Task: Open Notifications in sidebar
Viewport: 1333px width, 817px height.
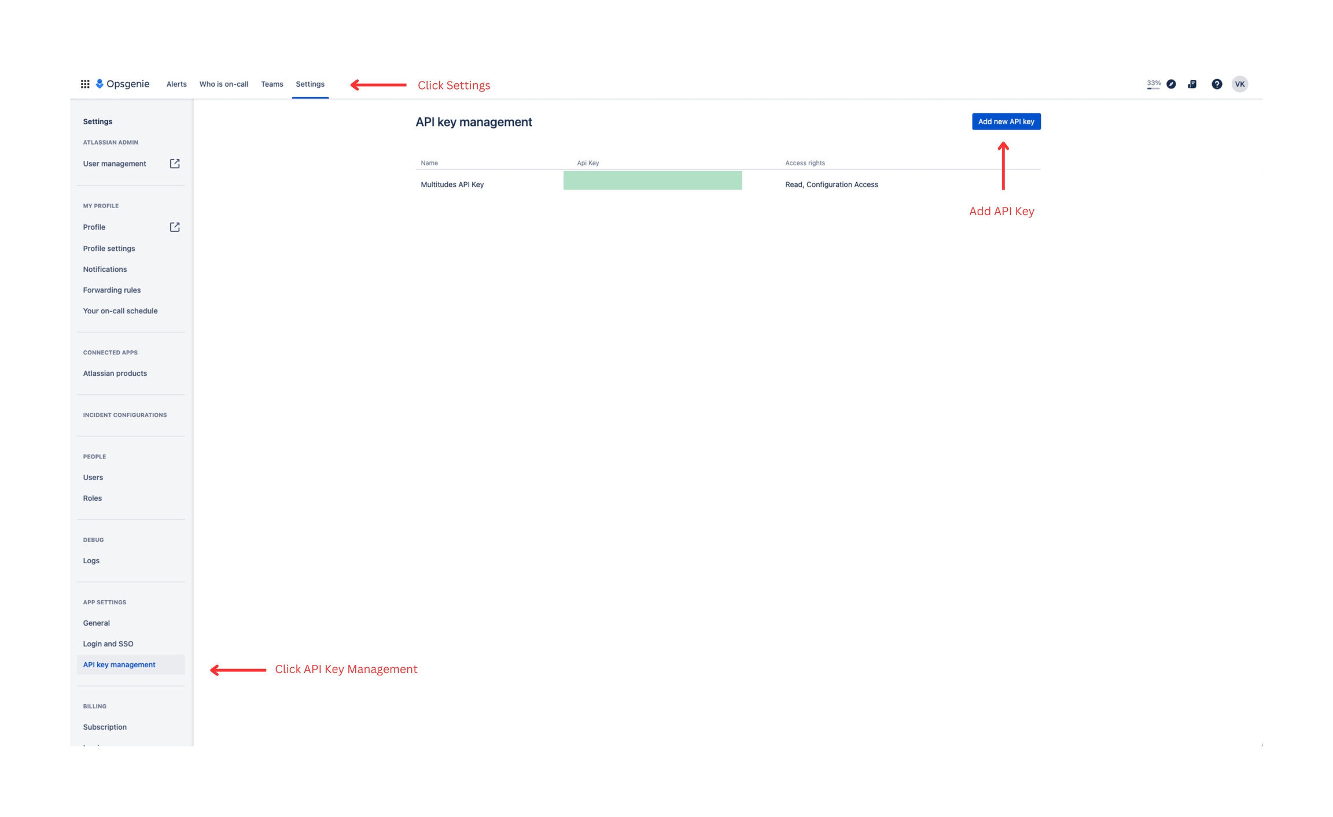Action: pyautogui.click(x=105, y=269)
